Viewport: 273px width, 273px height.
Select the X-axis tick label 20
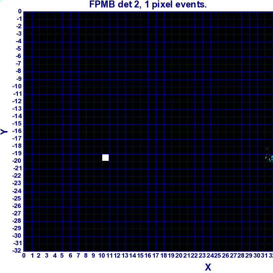(179, 256)
